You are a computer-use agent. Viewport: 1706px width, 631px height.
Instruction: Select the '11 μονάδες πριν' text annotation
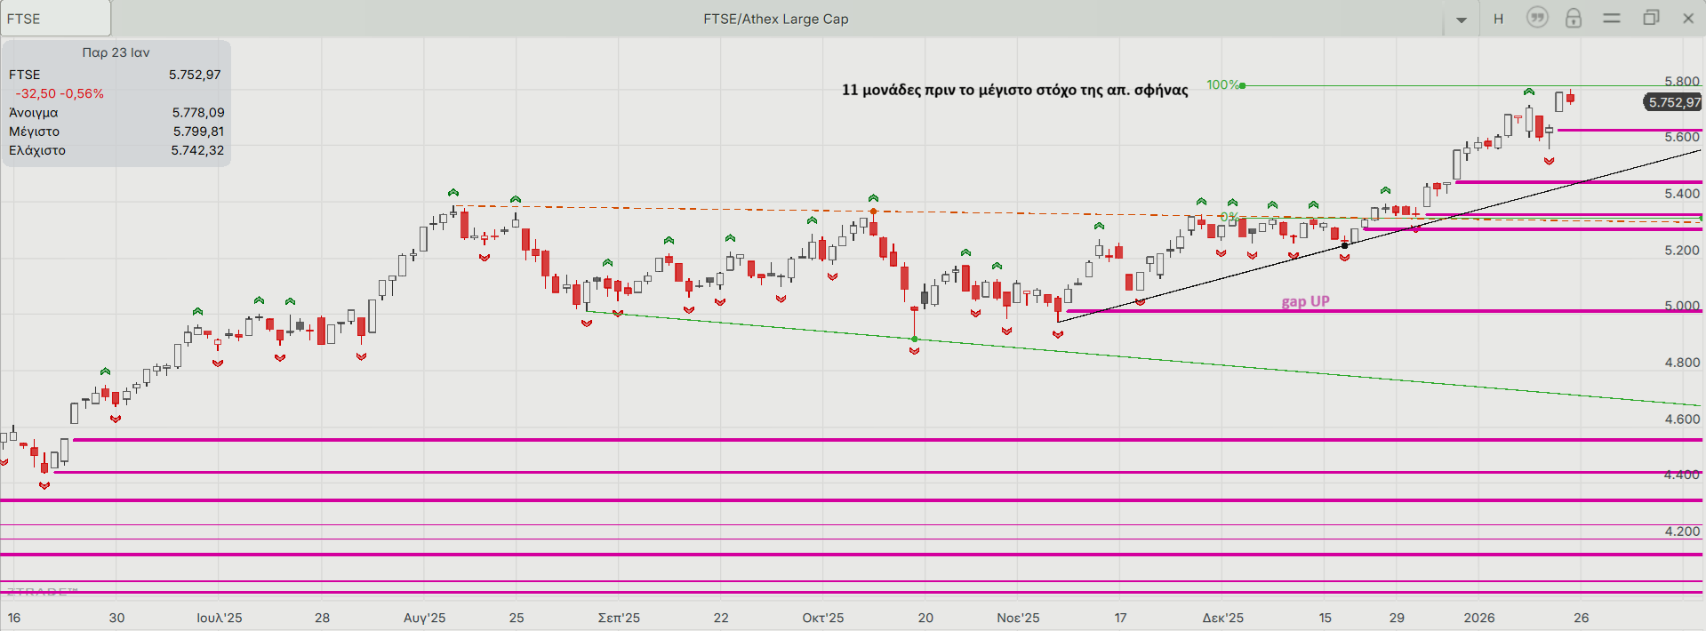[x=1014, y=90]
